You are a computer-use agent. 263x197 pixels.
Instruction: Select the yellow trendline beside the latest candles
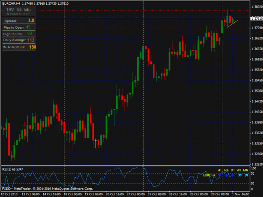(x=232, y=24)
